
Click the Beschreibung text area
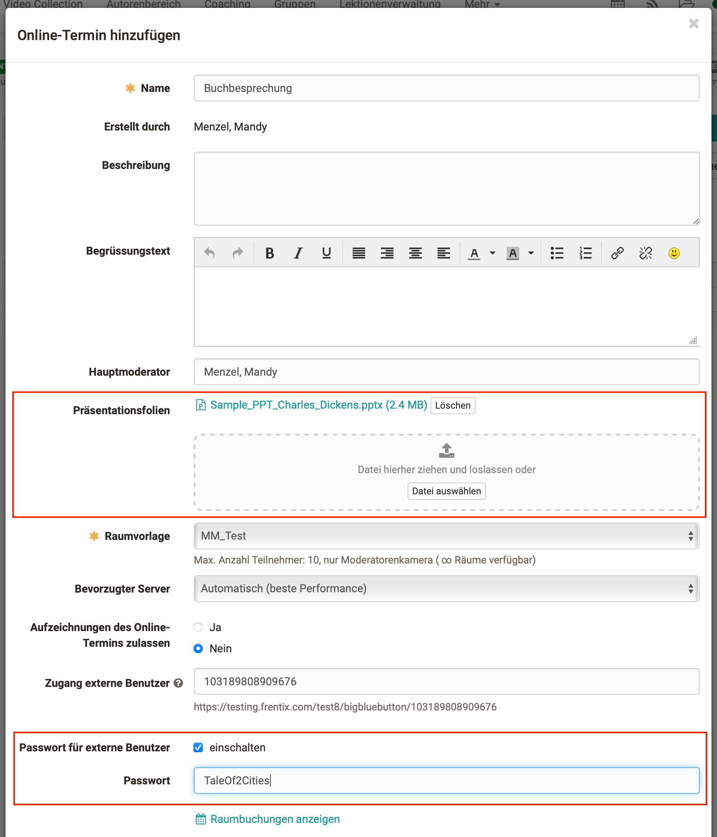[446, 188]
